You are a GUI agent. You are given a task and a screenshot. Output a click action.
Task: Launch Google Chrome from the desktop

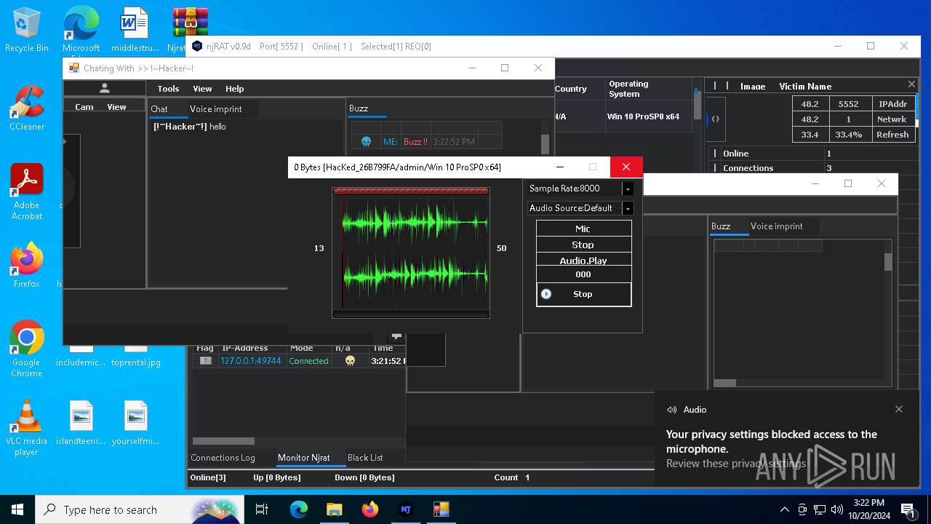click(26, 348)
